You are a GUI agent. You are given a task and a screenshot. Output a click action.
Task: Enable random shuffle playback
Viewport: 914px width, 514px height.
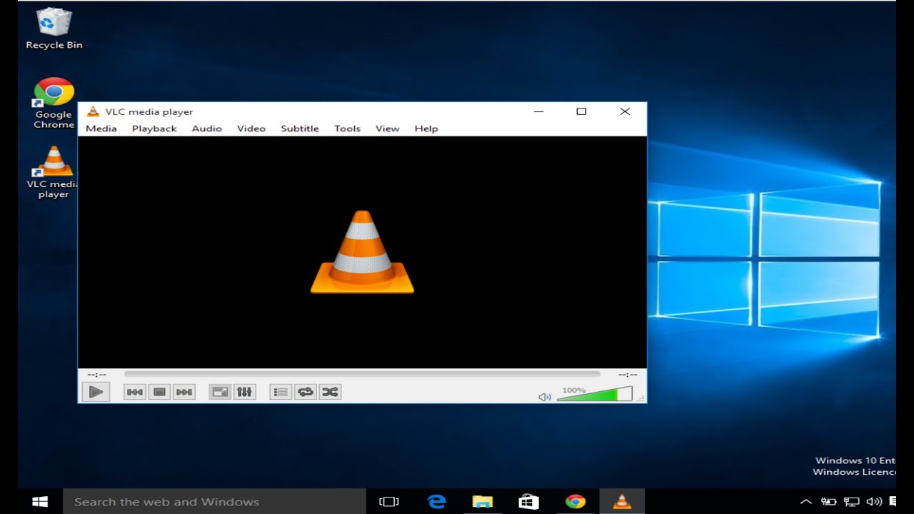[330, 391]
